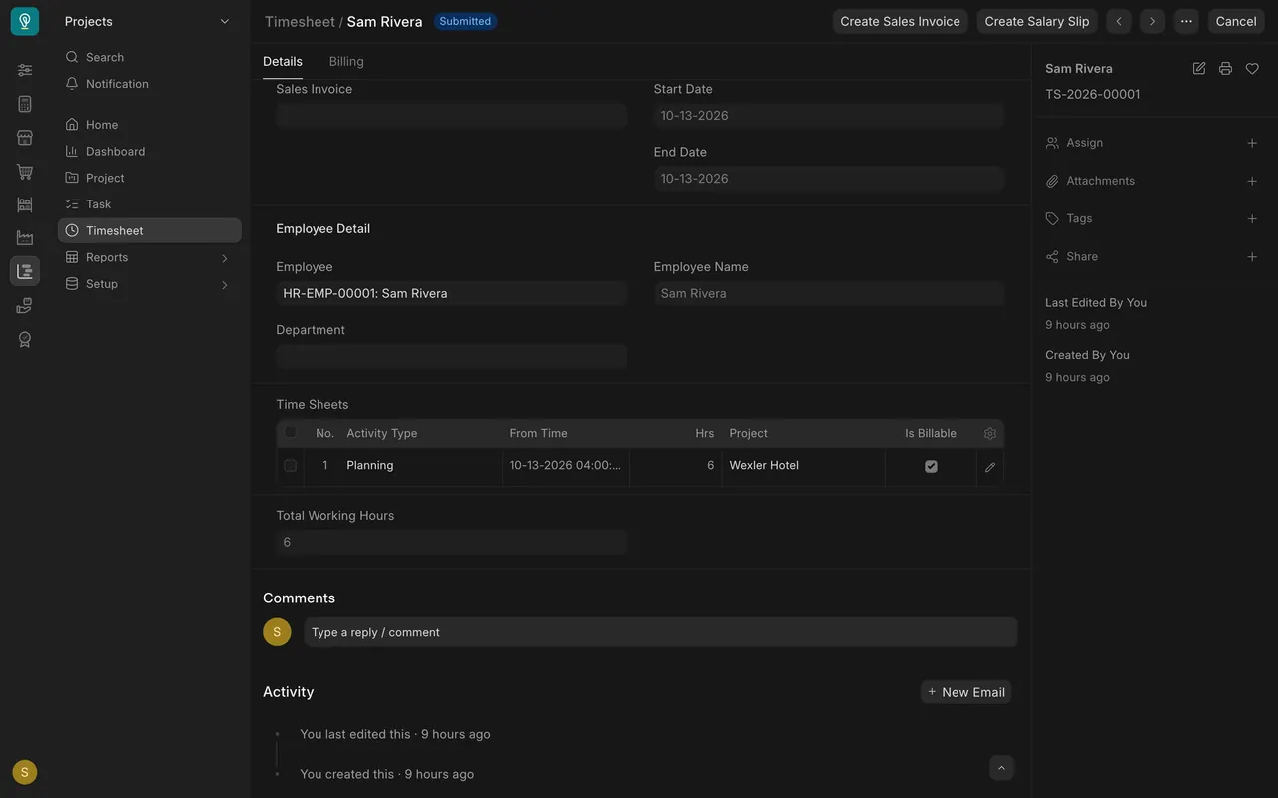Image resolution: width=1278 pixels, height=798 pixels.
Task: Click the comment input field
Action: click(661, 632)
